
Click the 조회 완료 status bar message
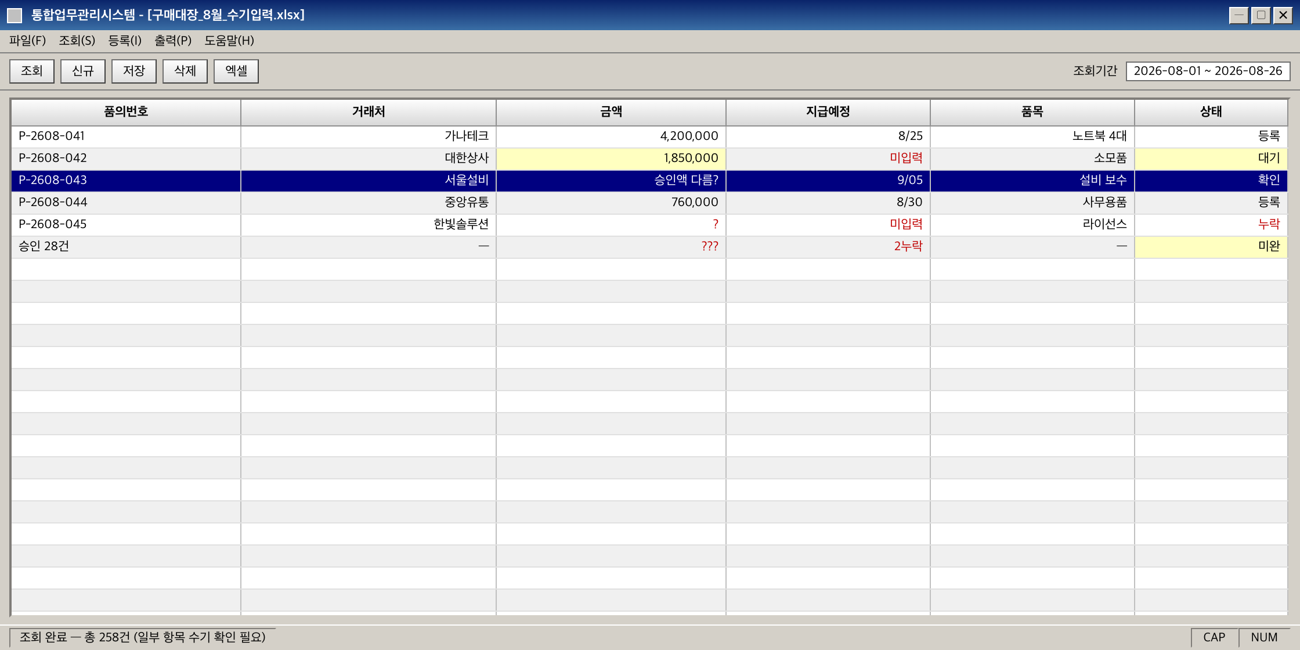coord(143,637)
